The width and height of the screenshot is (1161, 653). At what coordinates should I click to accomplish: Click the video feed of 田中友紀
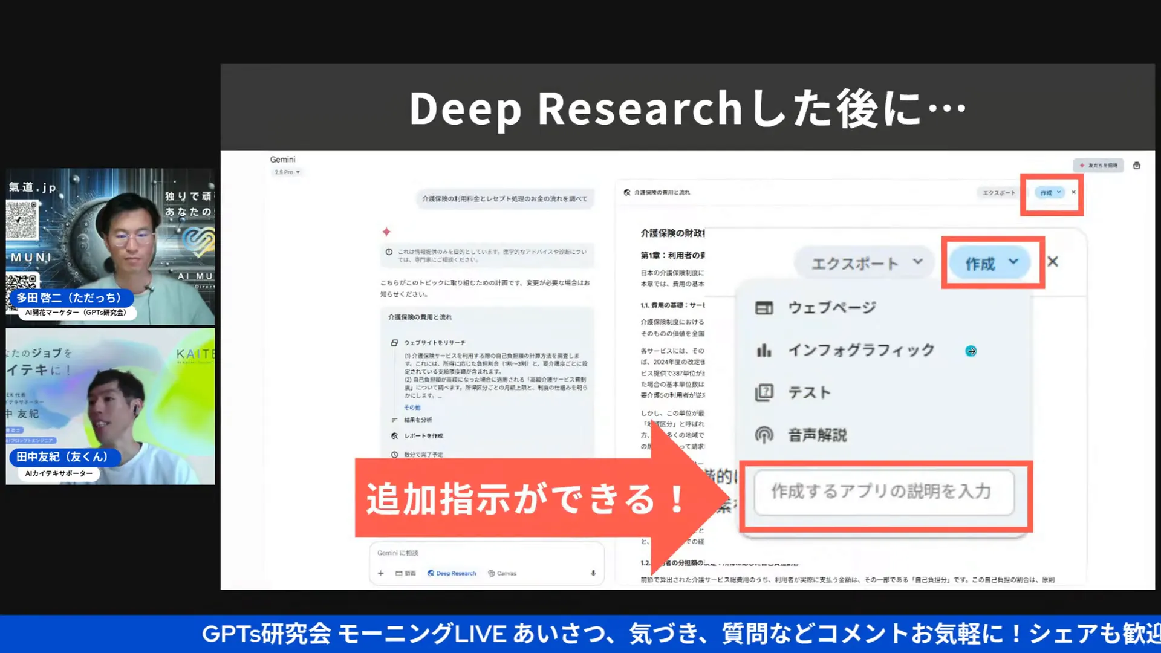[x=110, y=406]
